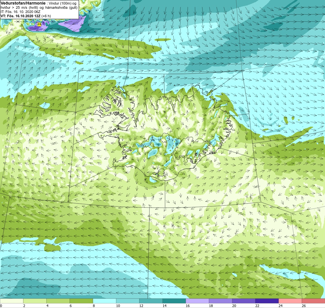Pick the medium purple 18–20 m/s legend swatch
325x308 pixels.
pyautogui.click(x=221, y=301)
